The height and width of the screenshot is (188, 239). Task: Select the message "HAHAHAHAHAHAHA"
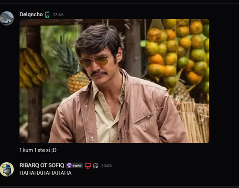coord(45,173)
